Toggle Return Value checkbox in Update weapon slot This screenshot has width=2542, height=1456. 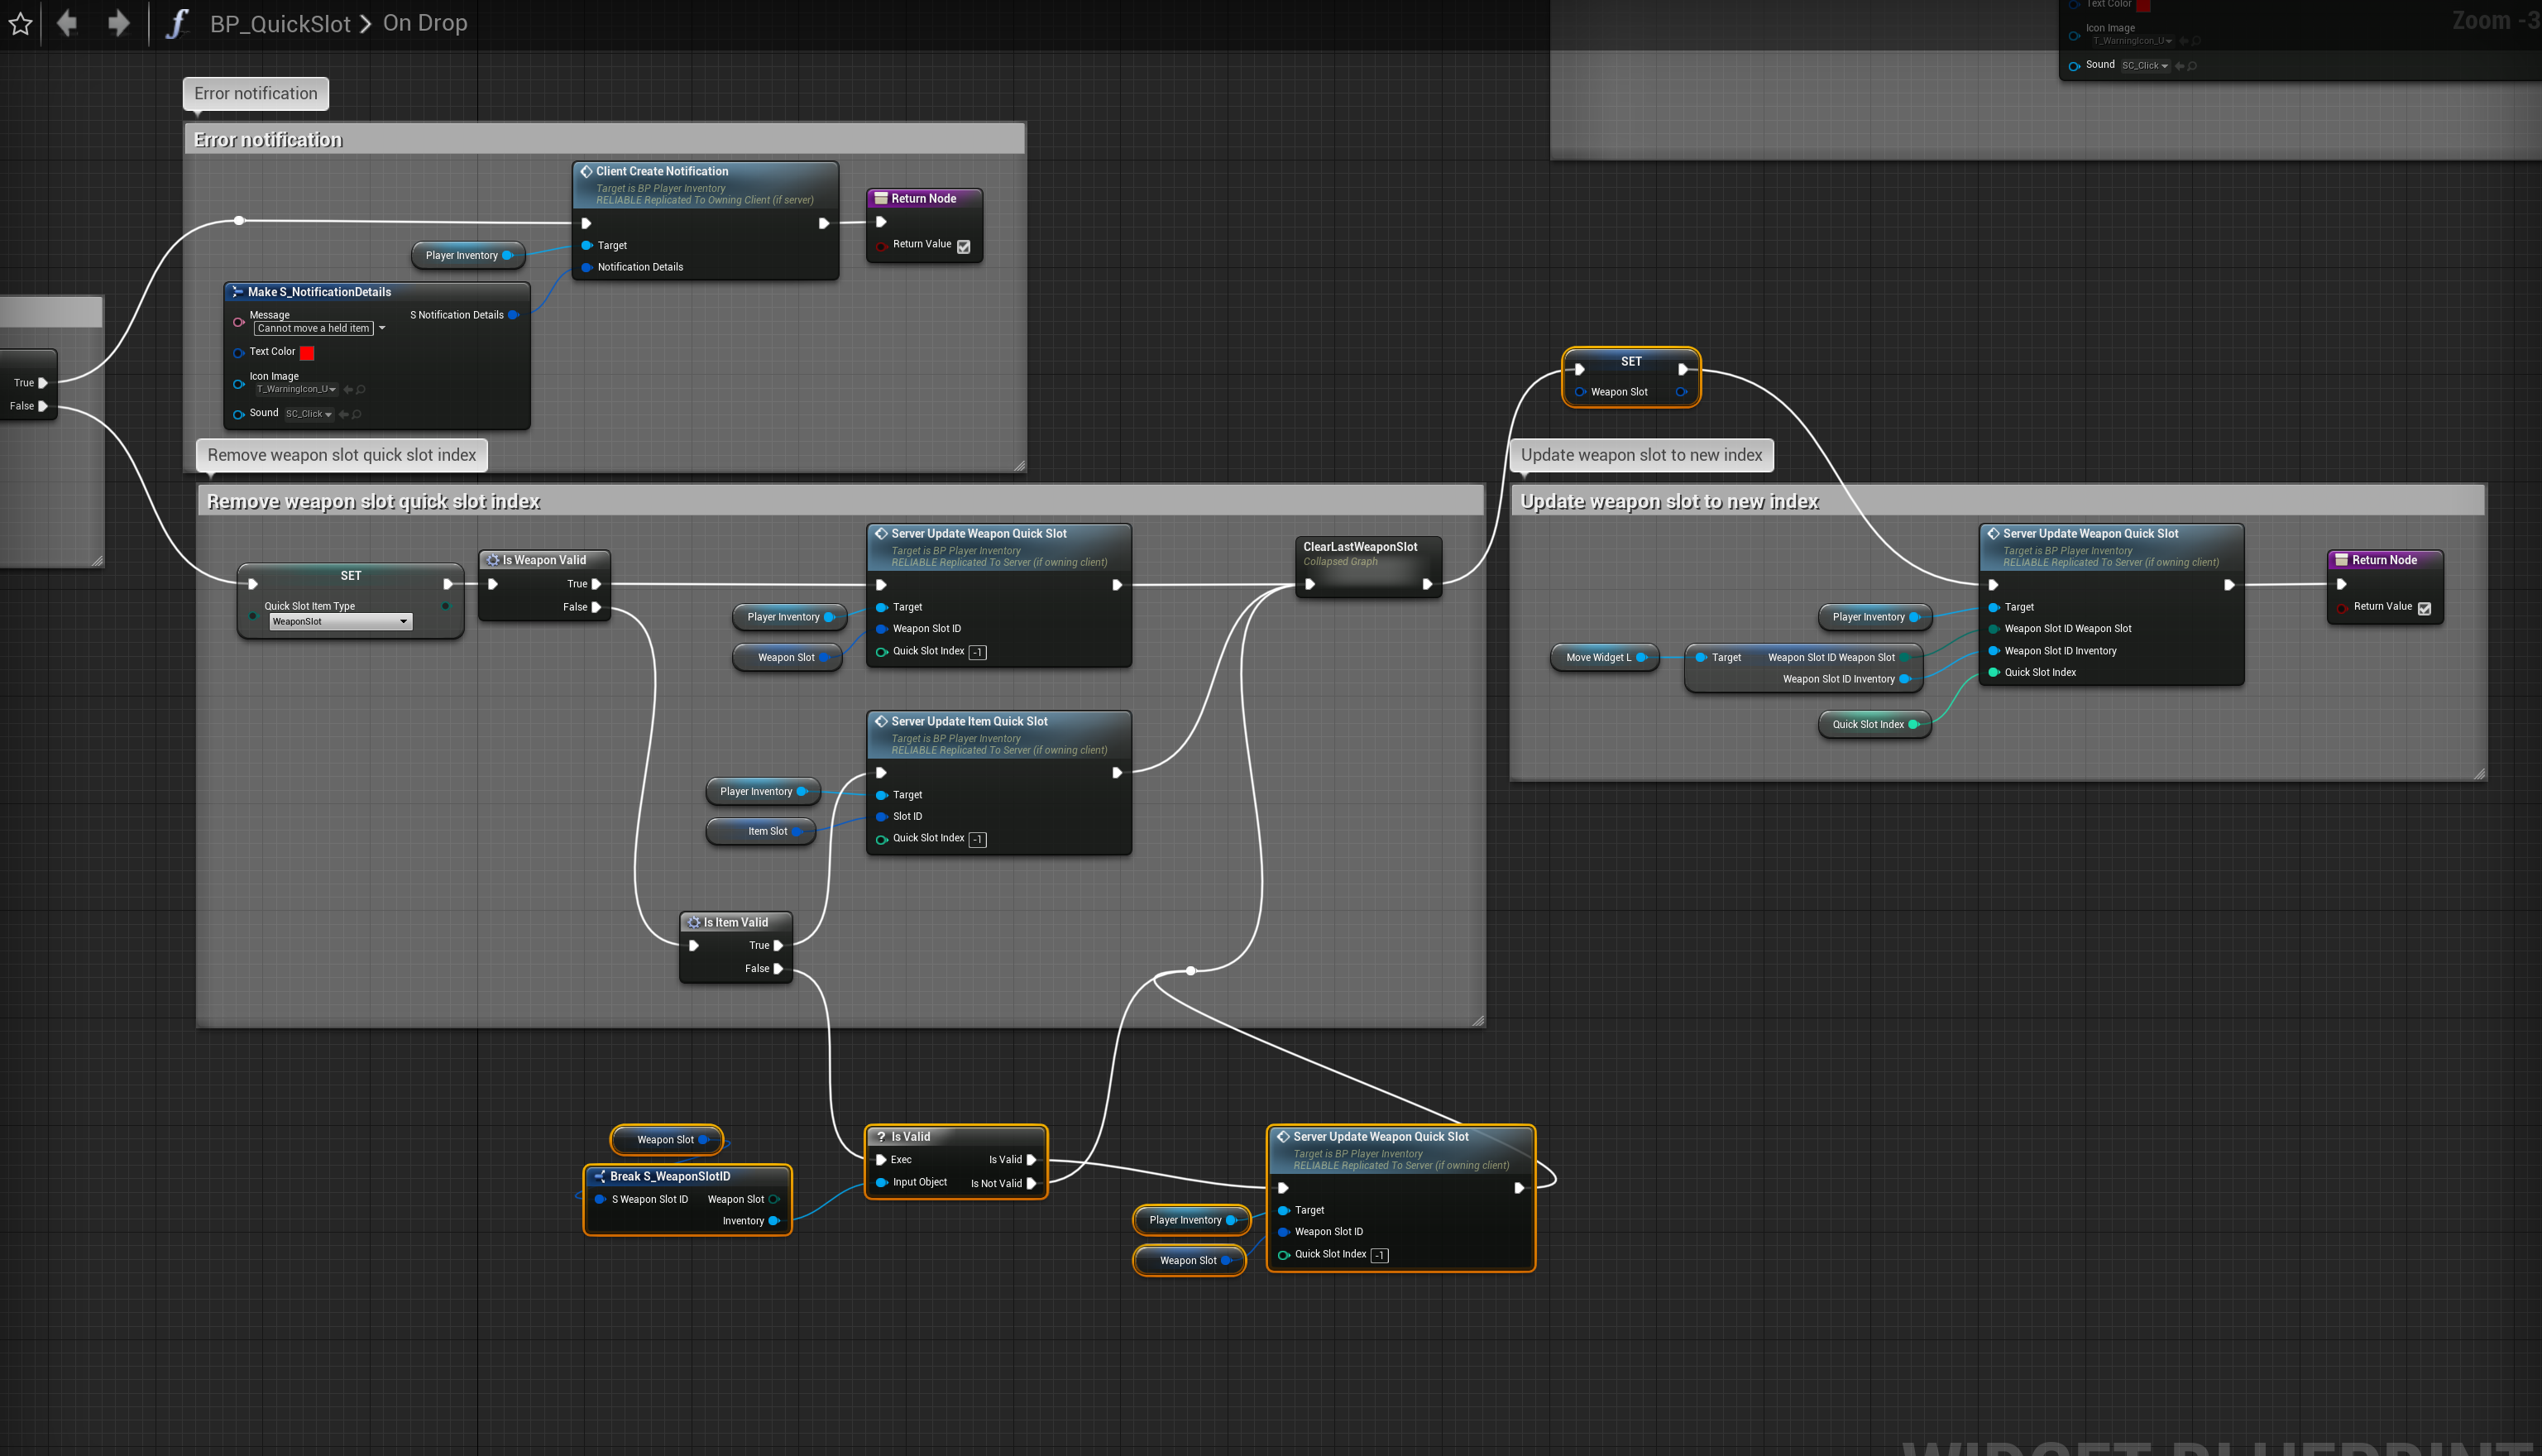click(x=2424, y=608)
